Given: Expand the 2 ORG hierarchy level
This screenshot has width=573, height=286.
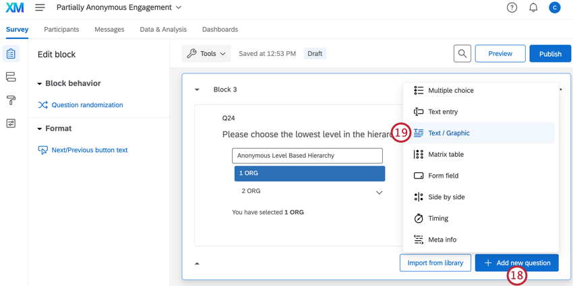Looking at the screenshot, I should pyautogui.click(x=379, y=192).
